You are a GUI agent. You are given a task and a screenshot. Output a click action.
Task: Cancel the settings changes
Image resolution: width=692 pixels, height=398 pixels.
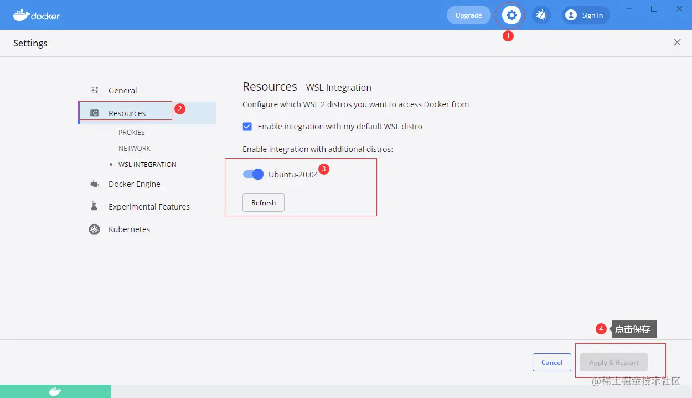tap(552, 362)
